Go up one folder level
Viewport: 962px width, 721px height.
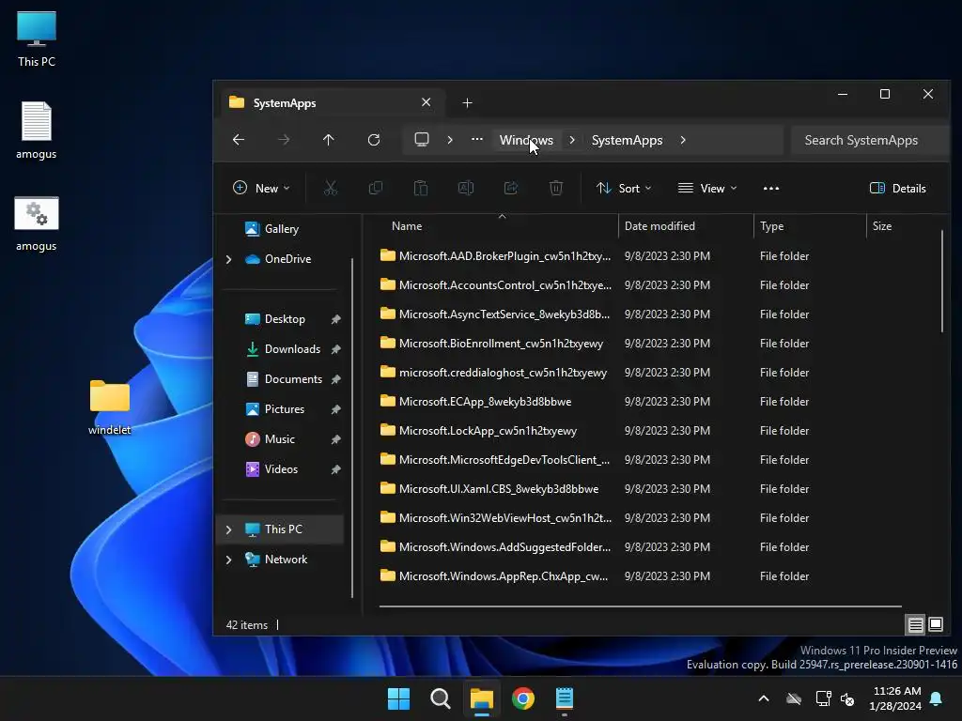tap(329, 140)
